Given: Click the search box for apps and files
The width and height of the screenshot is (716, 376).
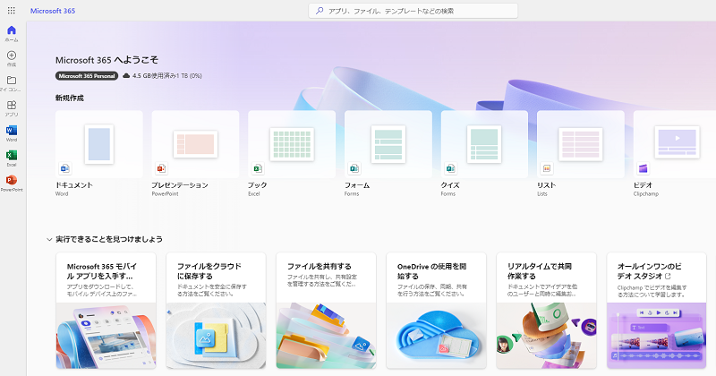Looking at the screenshot, I should coord(413,11).
